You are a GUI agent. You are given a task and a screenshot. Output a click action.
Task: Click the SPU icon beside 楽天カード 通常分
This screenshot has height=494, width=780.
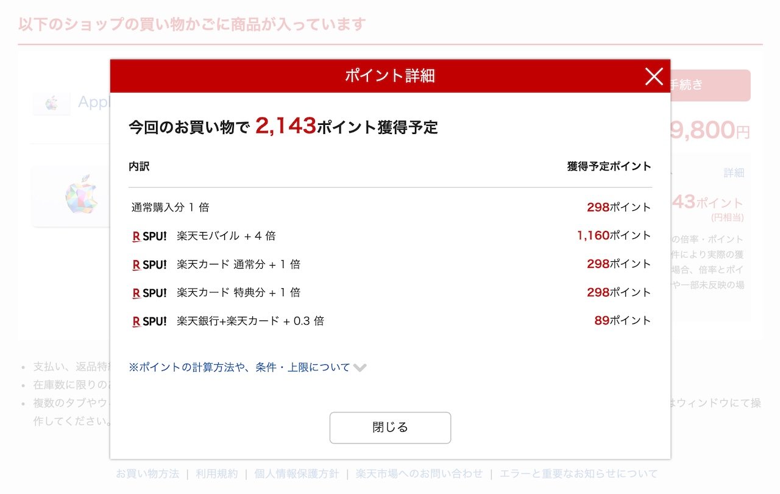coord(149,265)
